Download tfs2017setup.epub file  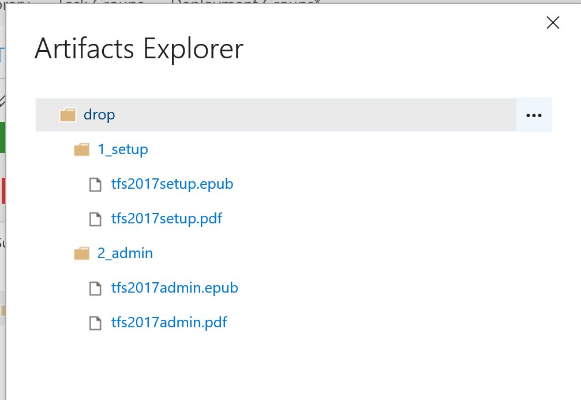pos(173,184)
